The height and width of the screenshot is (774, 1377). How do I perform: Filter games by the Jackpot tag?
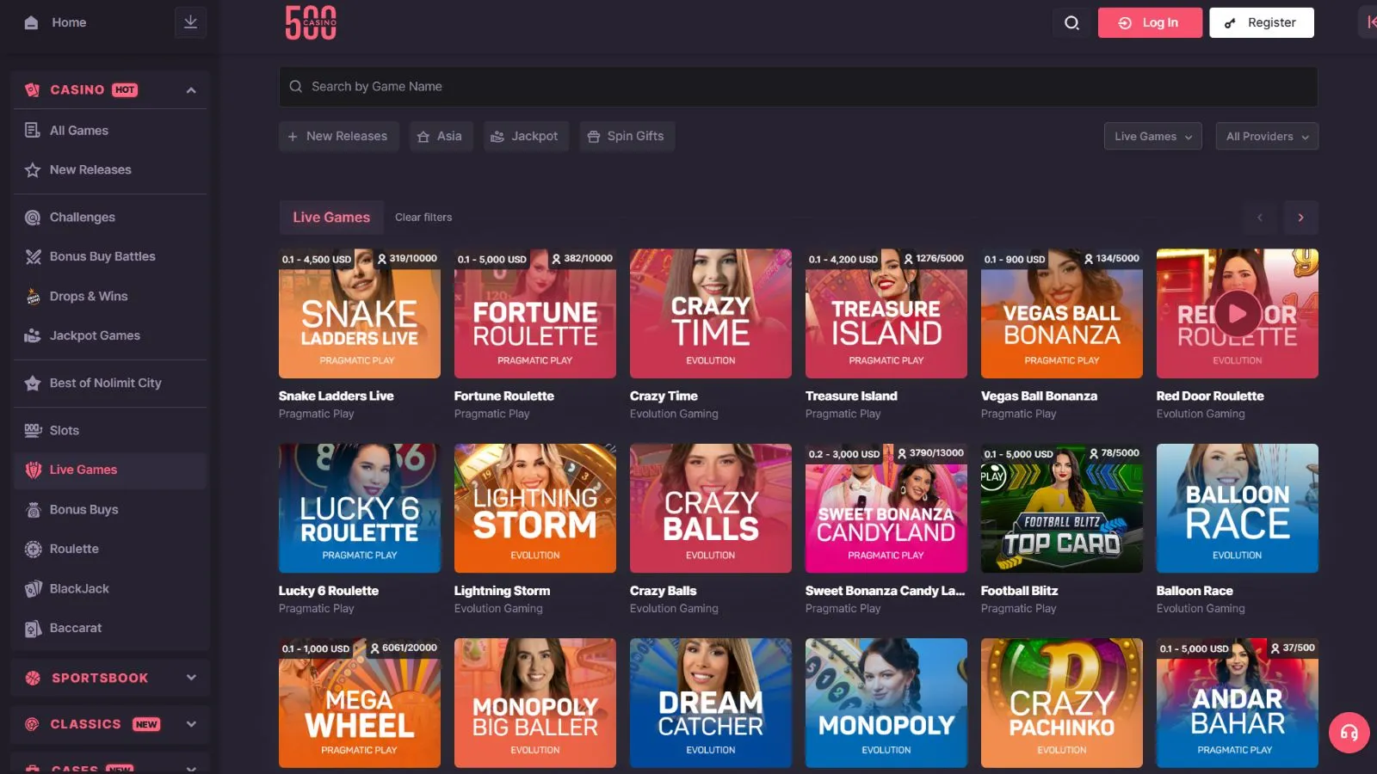(x=525, y=136)
